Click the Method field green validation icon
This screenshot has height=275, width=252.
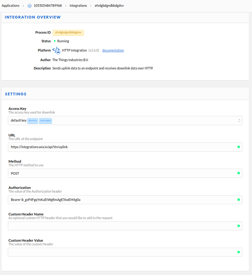click(238, 173)
